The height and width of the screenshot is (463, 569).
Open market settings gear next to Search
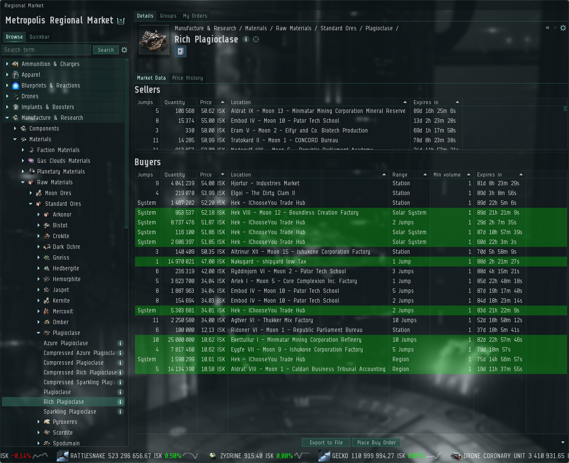point(124,50)
